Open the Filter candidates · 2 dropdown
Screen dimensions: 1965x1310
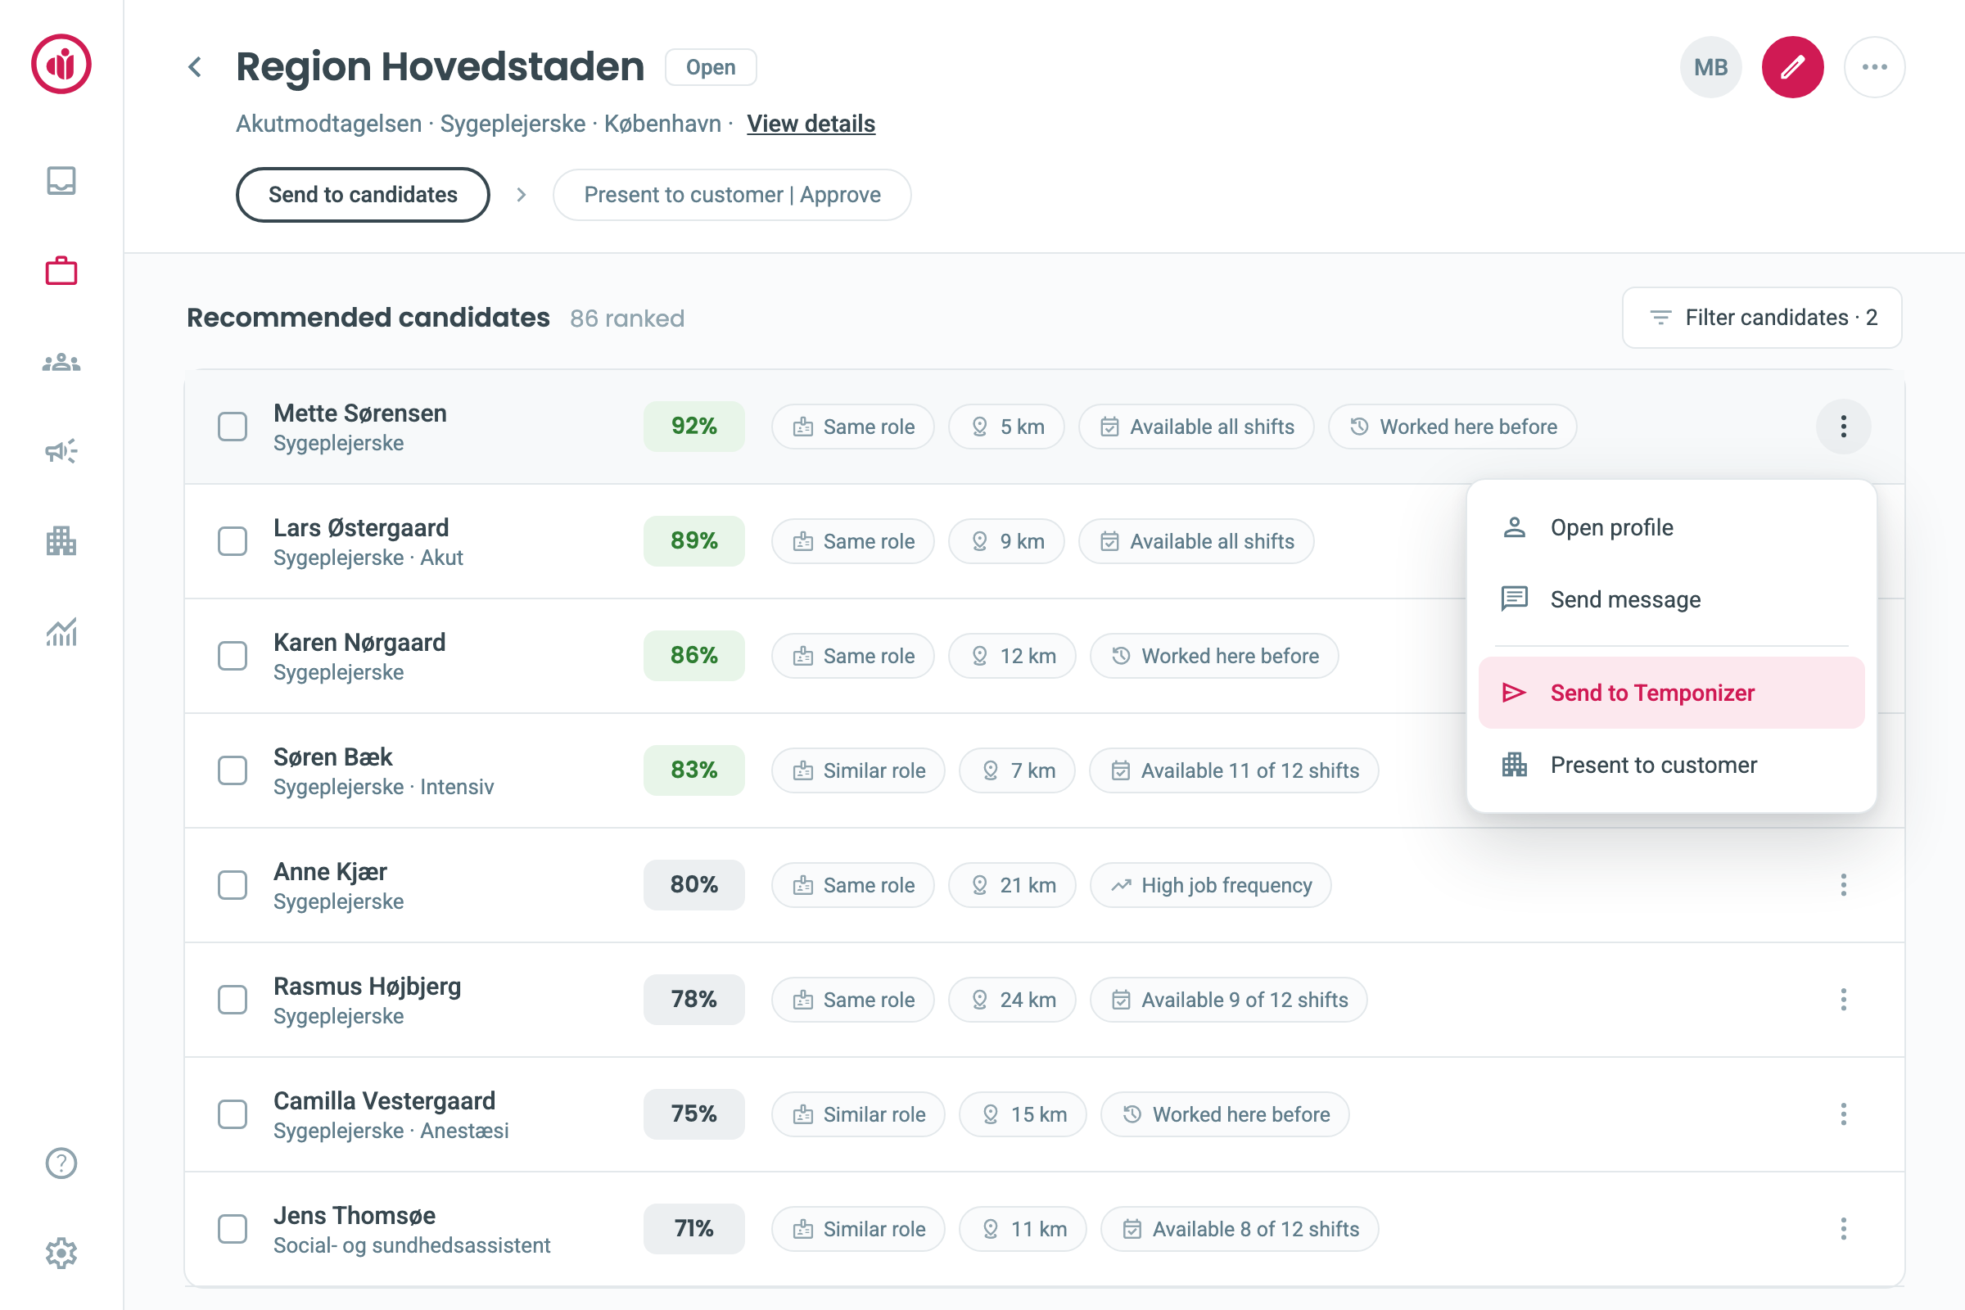(1762, 318)
